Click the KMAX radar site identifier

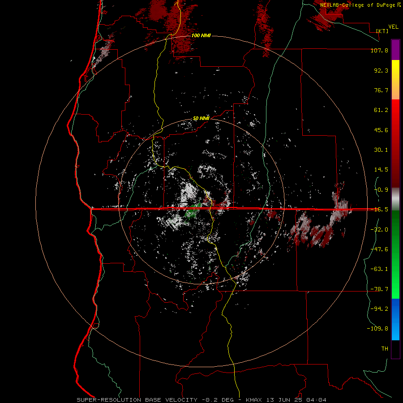pos(254,400)
